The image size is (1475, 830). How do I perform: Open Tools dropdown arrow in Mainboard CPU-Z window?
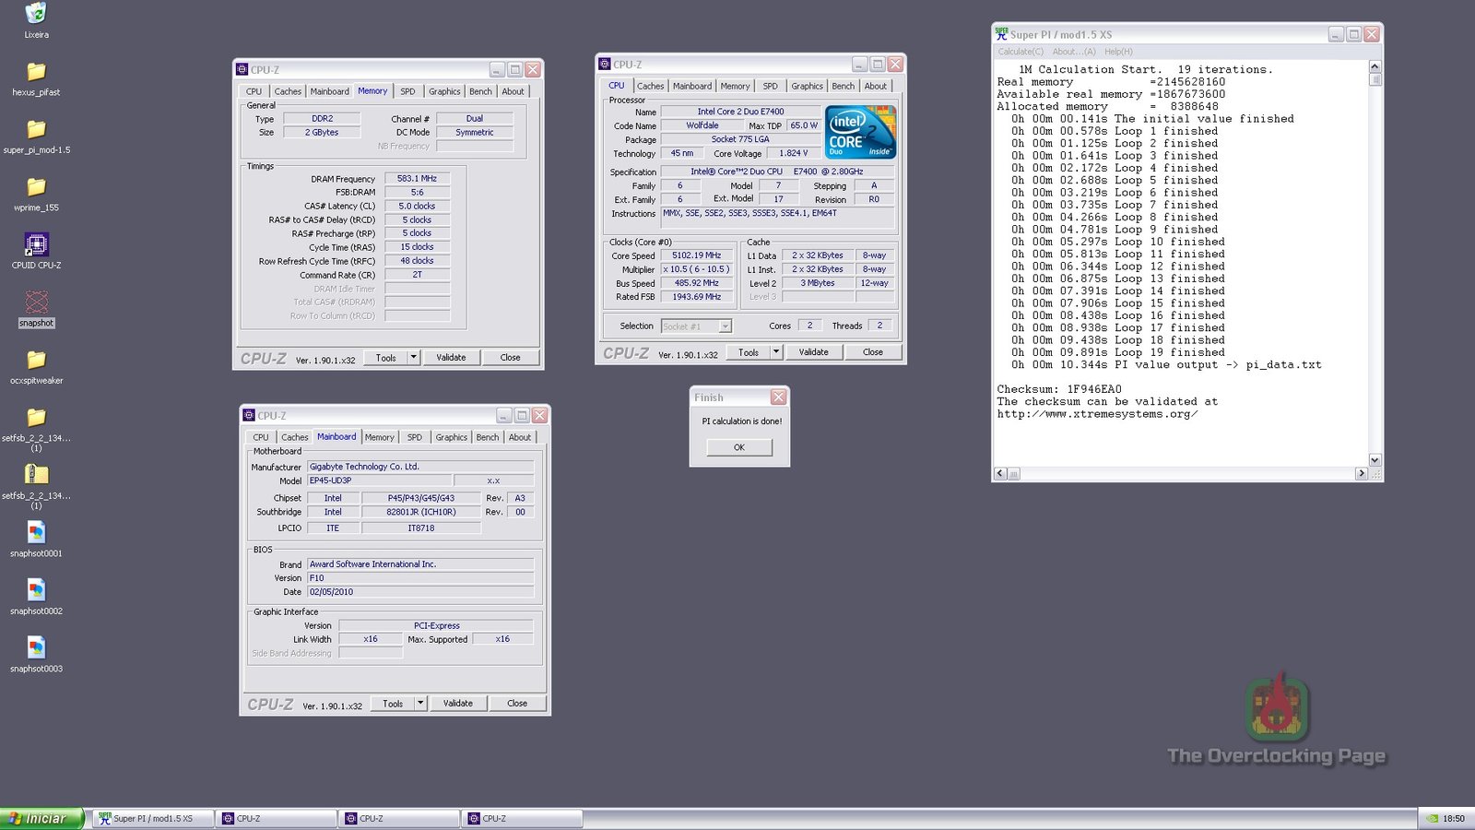pyautogui.click(x=420, y=704)
